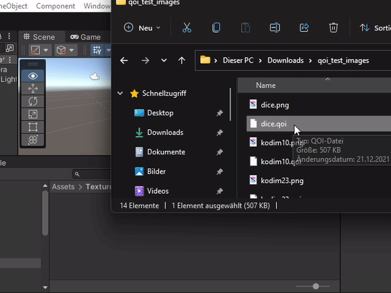Click the Paste icon in Explorer toolbar
The width and height of the screenshot is (391, 293).
pos(246,27)
